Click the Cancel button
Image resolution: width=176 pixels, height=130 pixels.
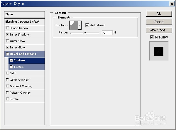(x=159, y=22)
